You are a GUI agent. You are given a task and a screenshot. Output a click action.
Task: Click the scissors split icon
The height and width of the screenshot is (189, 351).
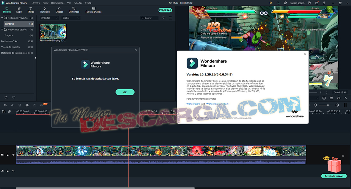[27, 105]
